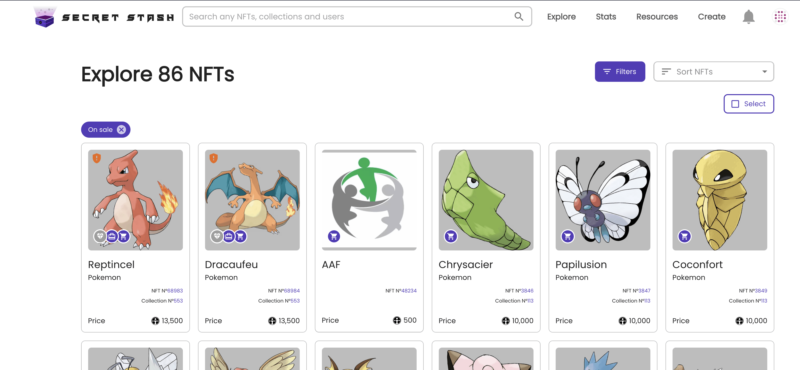This screenshot has height=370, width=800.
Task: Open the Resources menu item
Action: click(x=657, y=17)
